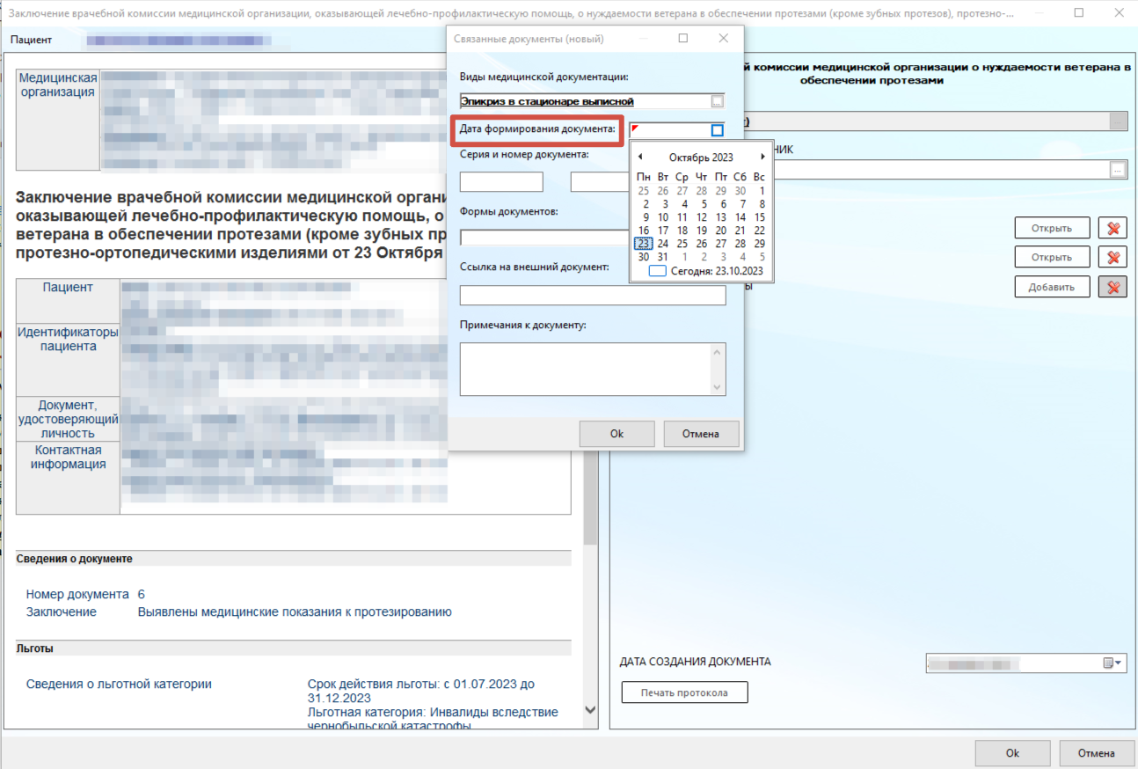Click Номер документа label in preview

77,594
